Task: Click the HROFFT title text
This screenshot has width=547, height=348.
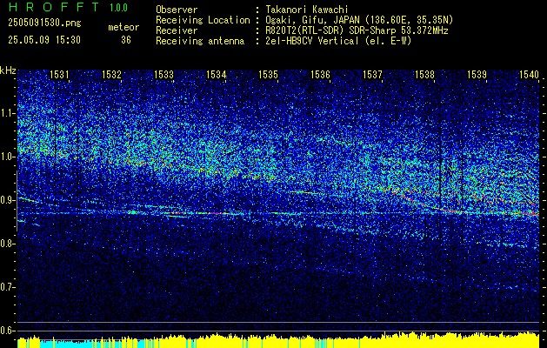Action: coord(54,7)
